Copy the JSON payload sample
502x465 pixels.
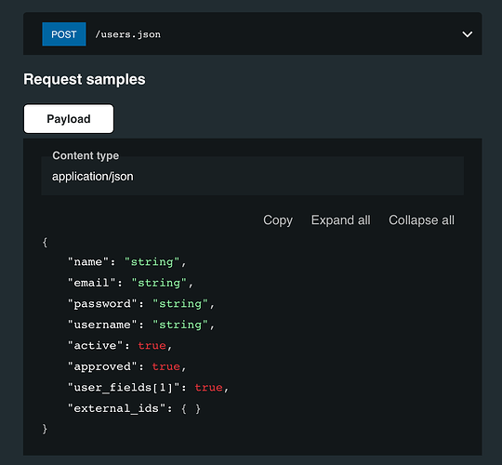click(278, 220)
